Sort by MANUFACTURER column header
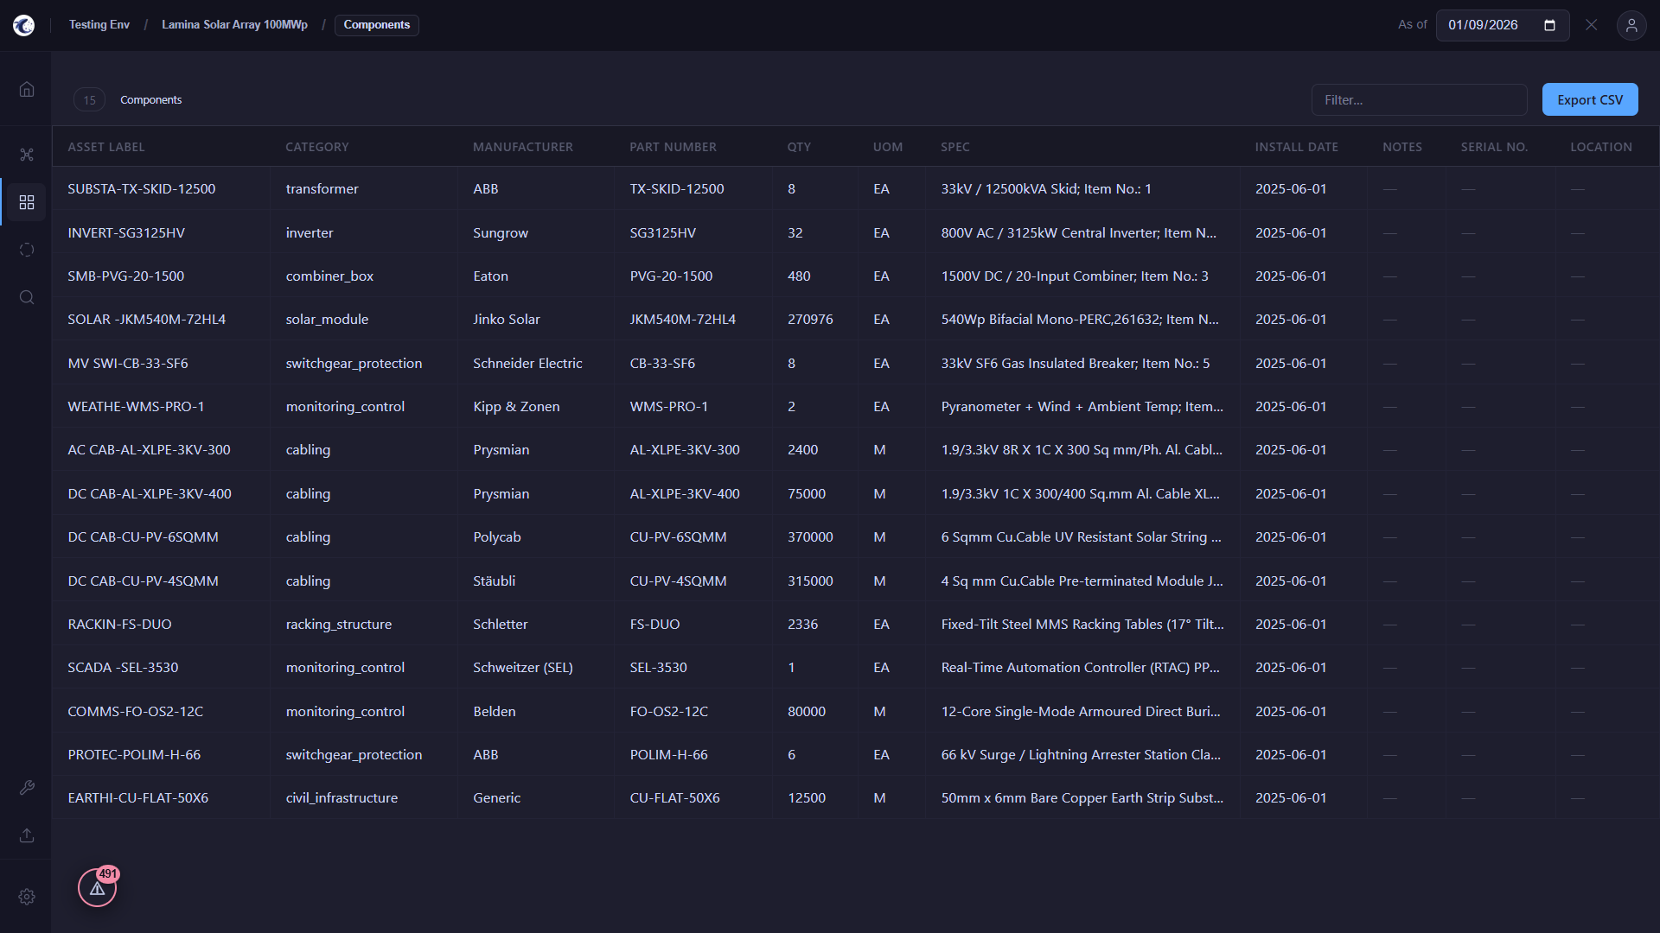Image resolution: width=1660 pixels, height=933 pixels. [x=523, y=147]
